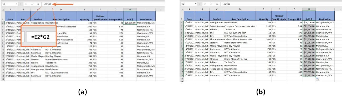Click Cellular Phone Accessories cell in screenshot (b)
The width and height of the screenshot is (342, 97).
click(x=240, y=39)
